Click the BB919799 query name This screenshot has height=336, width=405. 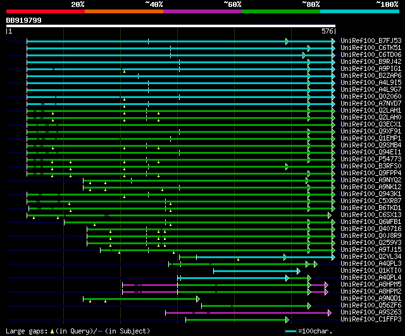(x=24, y=20)
